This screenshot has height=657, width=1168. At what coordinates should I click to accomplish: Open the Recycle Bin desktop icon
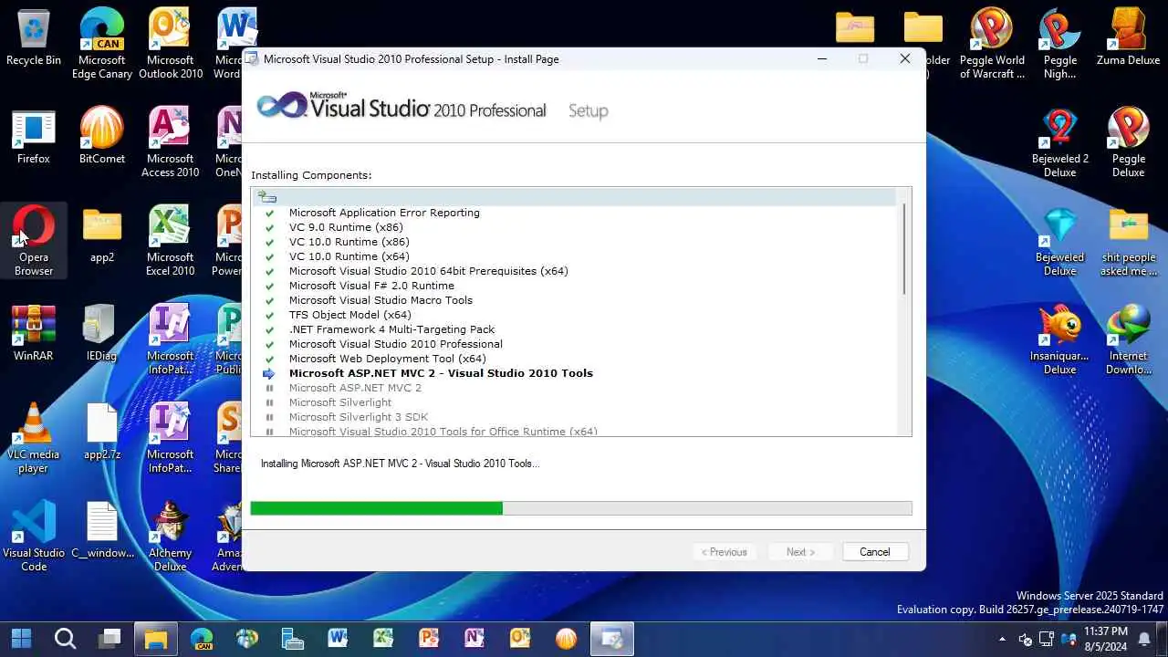click(x=34, y=38)
